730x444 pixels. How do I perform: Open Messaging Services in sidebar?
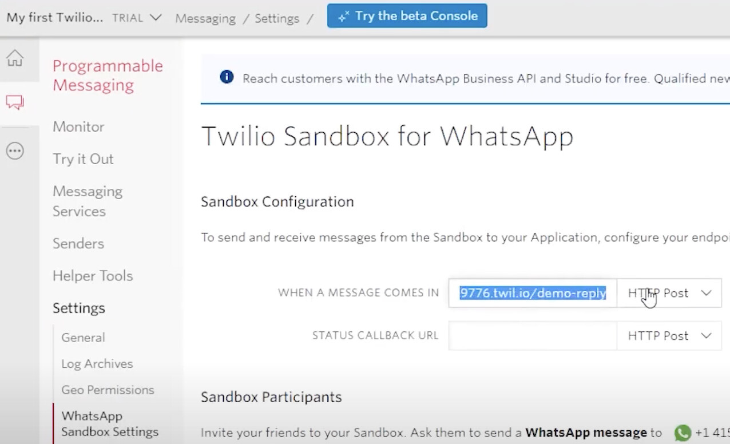point(87,201)
